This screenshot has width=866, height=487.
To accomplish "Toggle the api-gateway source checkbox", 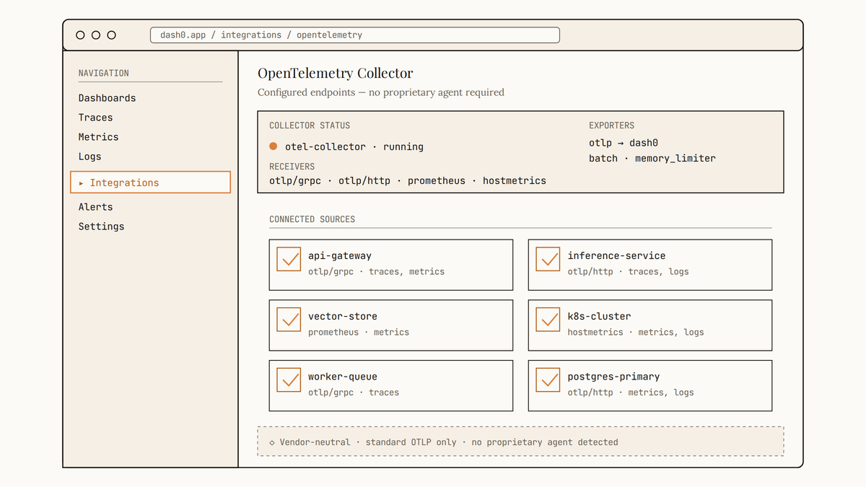I will point(289,259).
